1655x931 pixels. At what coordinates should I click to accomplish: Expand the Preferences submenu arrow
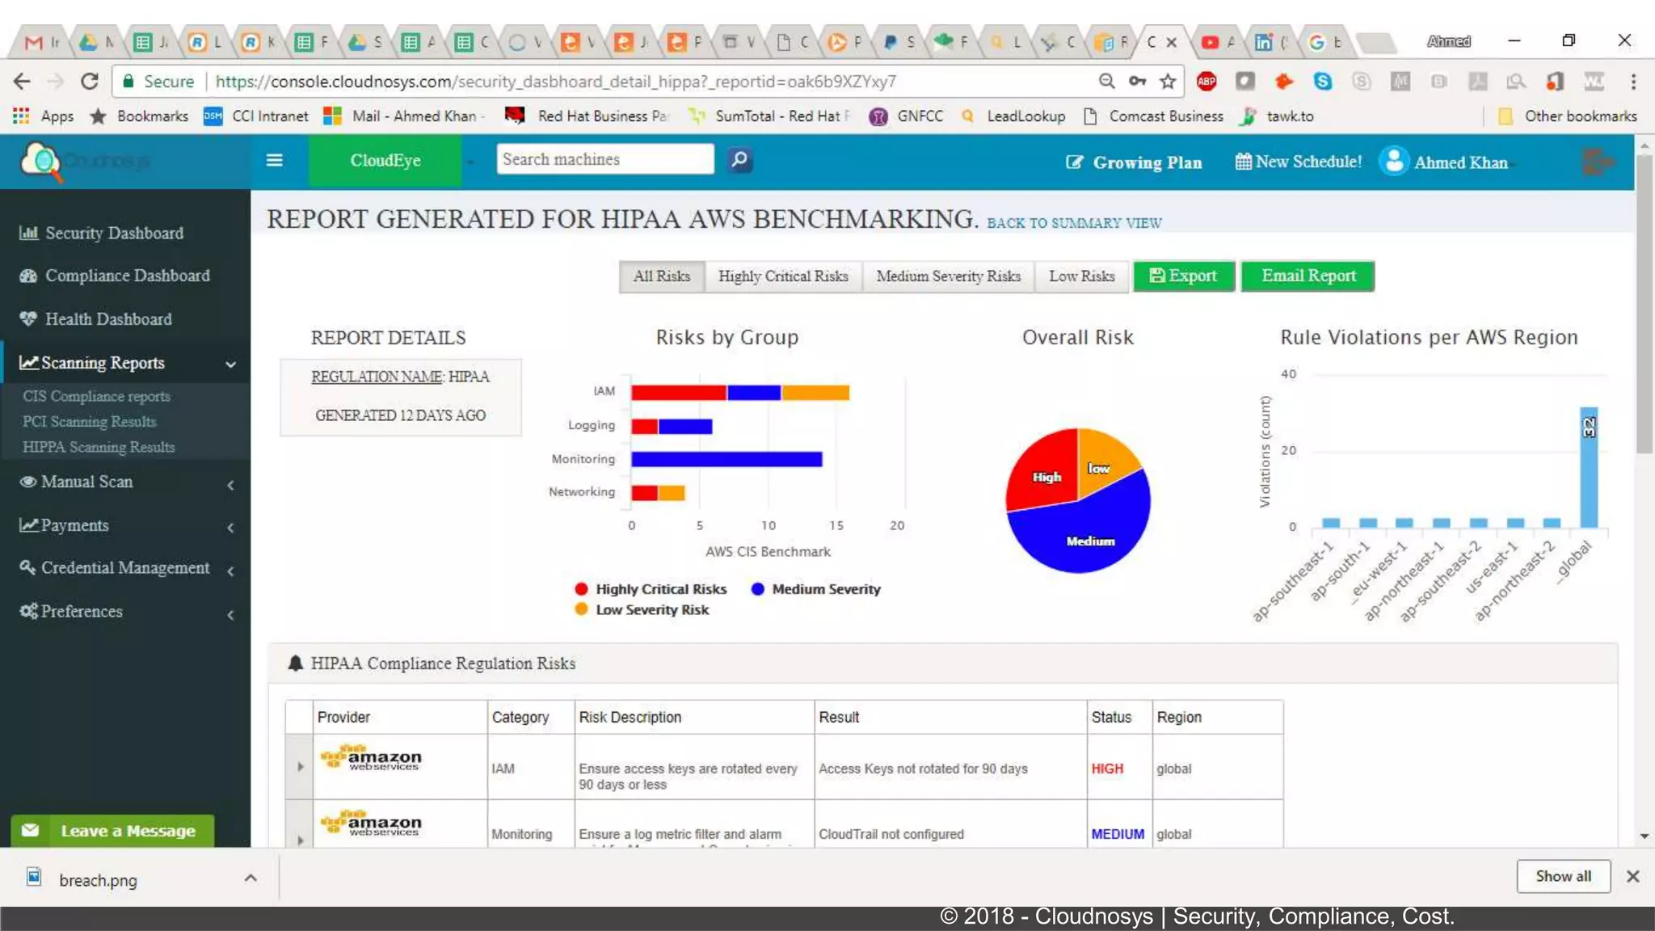click(x=231, y=614)
